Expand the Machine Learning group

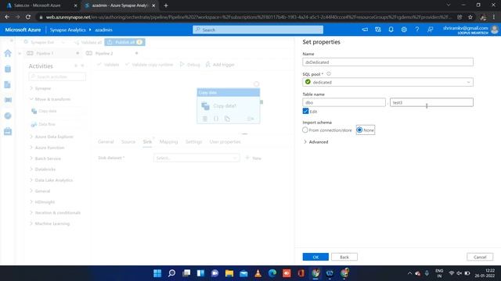click(x=49, y=224)
